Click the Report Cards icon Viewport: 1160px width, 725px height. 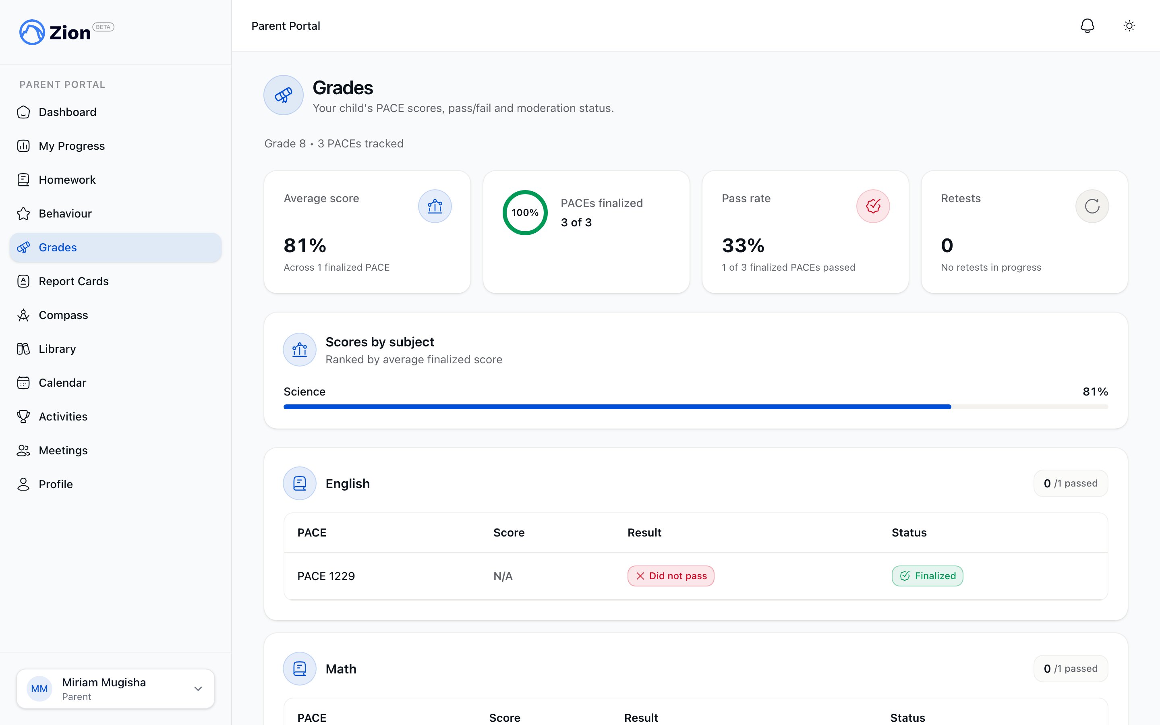pos(23,282)
